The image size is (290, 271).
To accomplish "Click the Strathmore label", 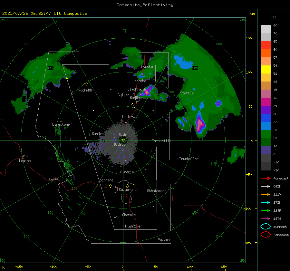I will click(157, 191).
